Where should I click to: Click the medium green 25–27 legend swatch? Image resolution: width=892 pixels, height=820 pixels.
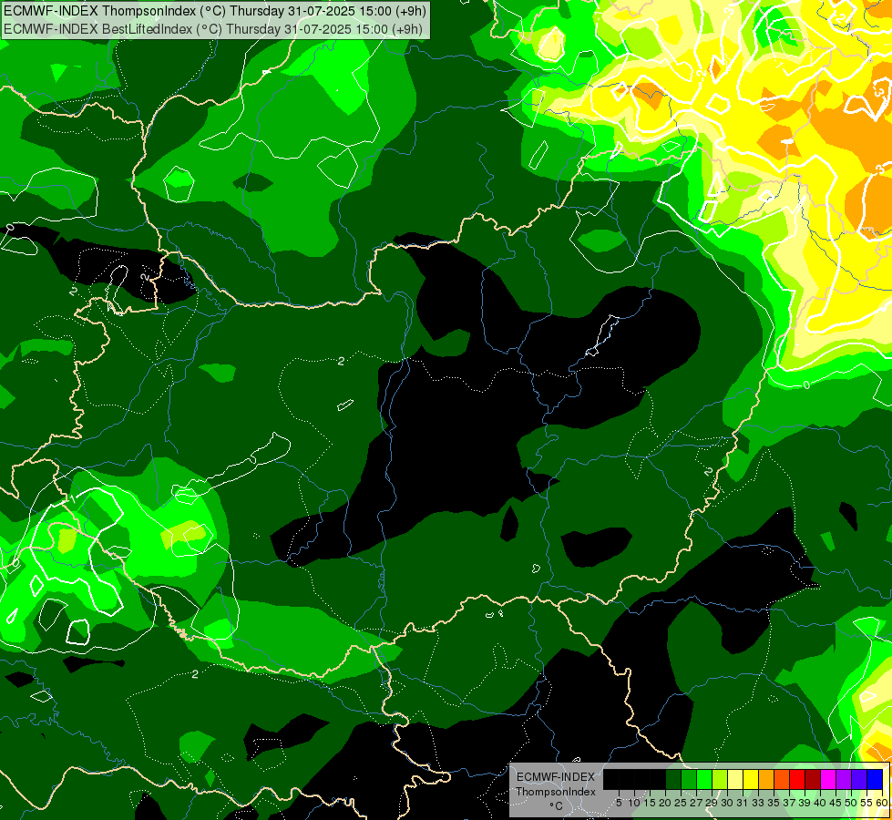689,779
